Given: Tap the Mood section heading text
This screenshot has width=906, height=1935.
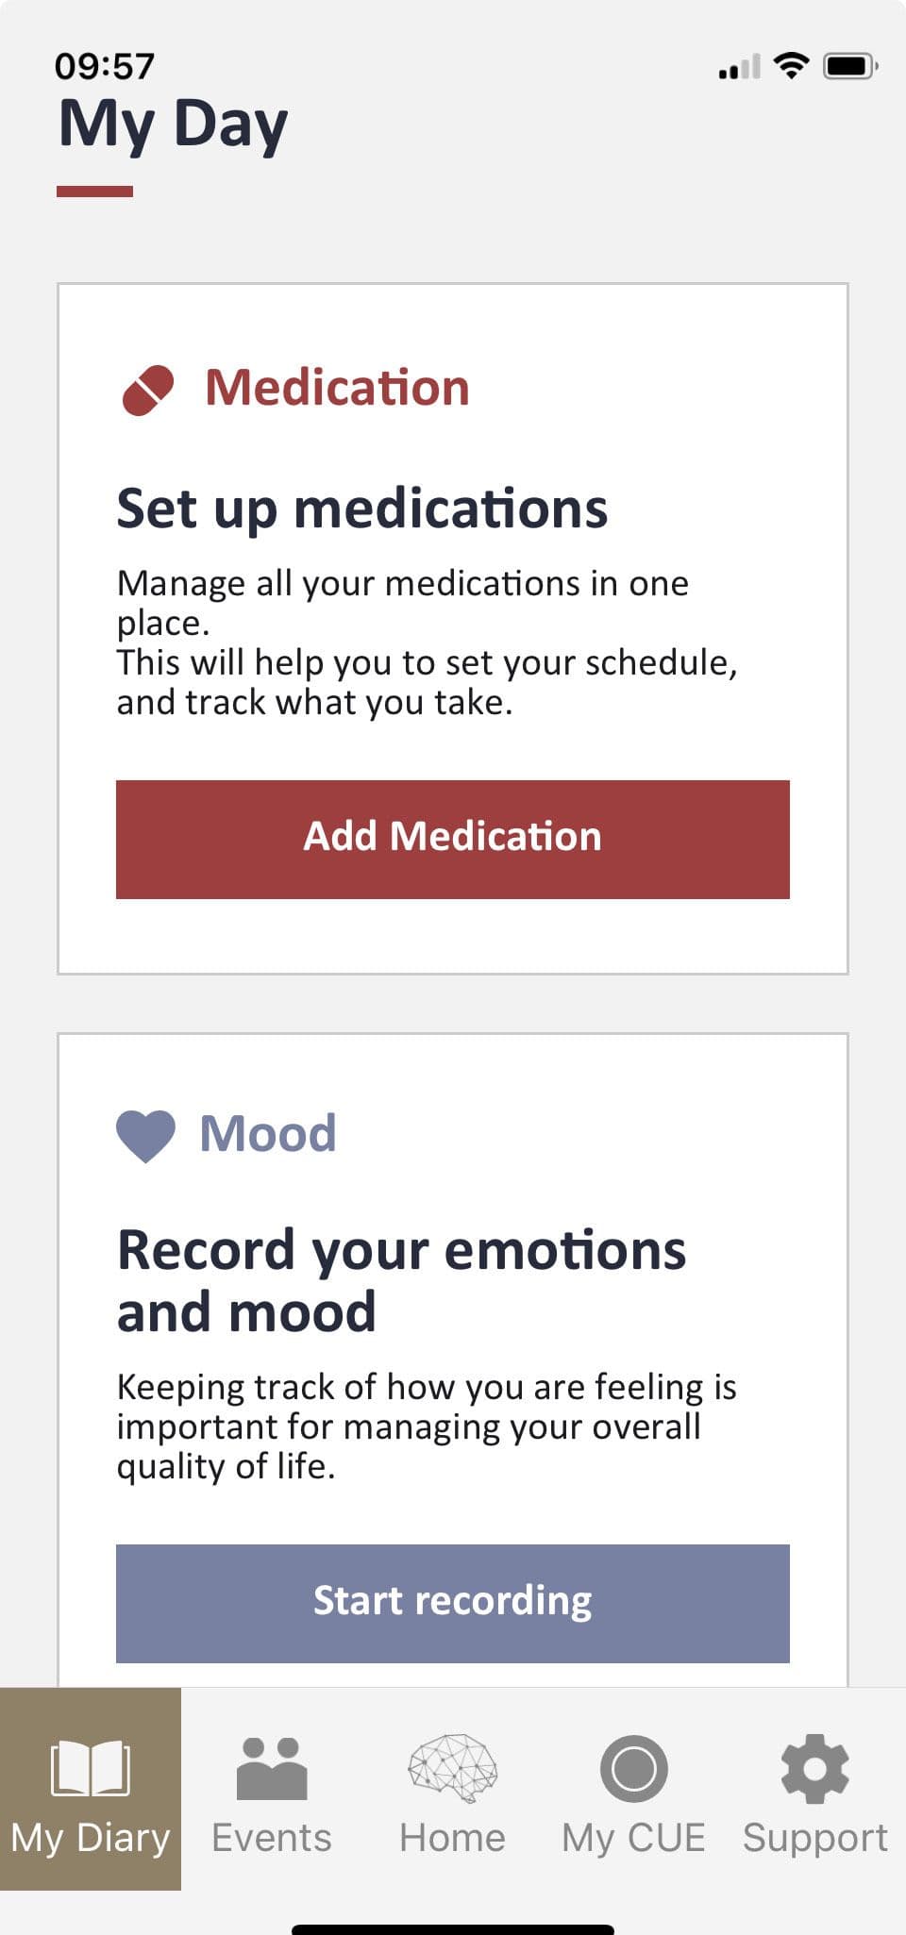Looking at the screenshot, I should pos(268,1133).
